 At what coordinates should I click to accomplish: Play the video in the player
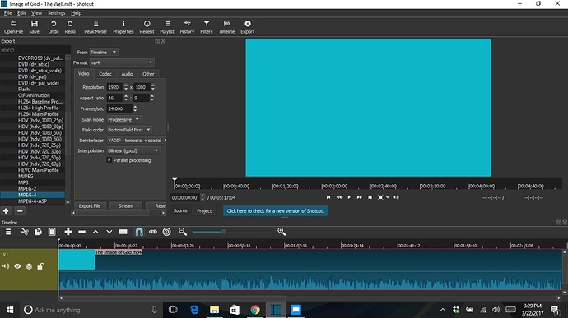point(349,197)
